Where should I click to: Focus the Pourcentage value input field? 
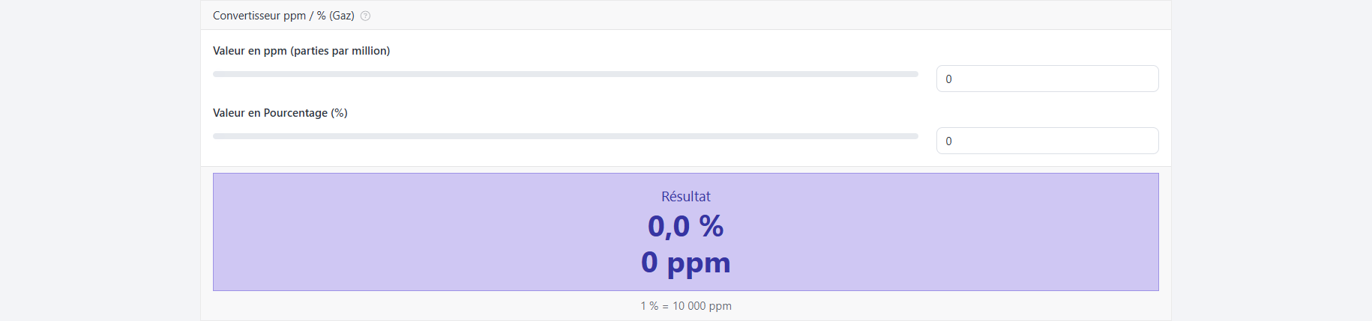(1047, 141)
